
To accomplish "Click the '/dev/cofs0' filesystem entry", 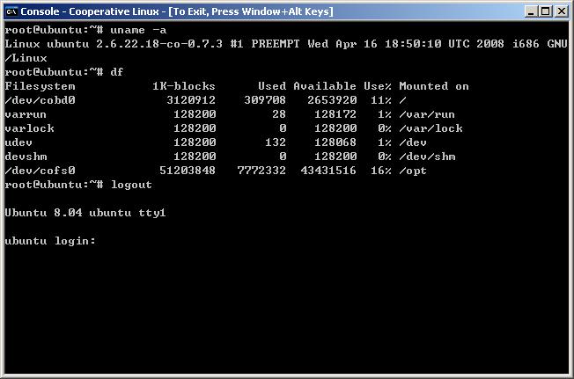I will tap(40, 171).
